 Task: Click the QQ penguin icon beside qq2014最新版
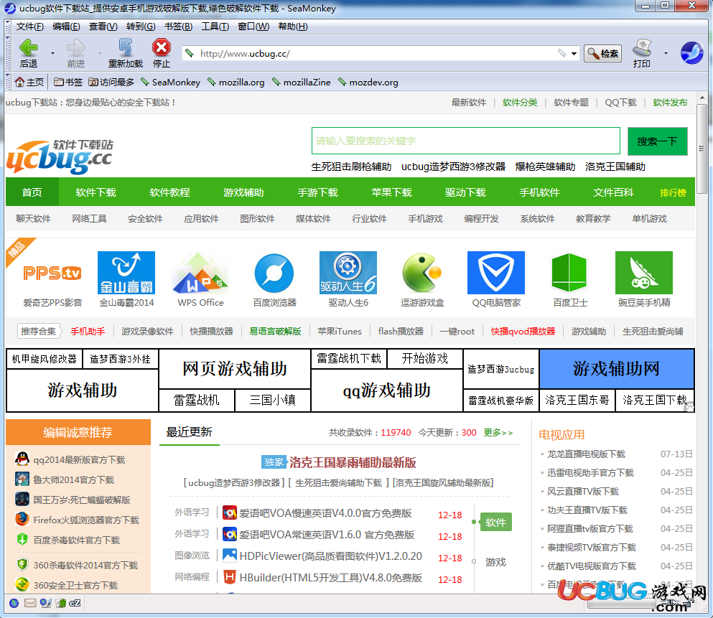[22, 459]
